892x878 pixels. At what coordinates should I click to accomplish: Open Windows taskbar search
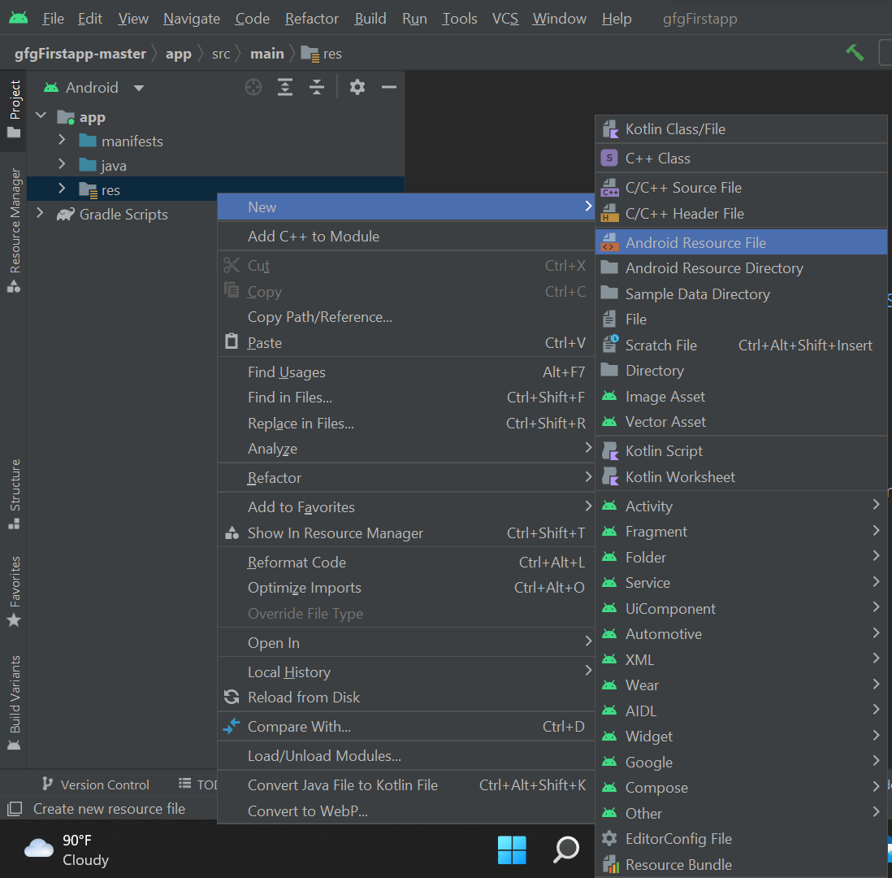[566, 850]
